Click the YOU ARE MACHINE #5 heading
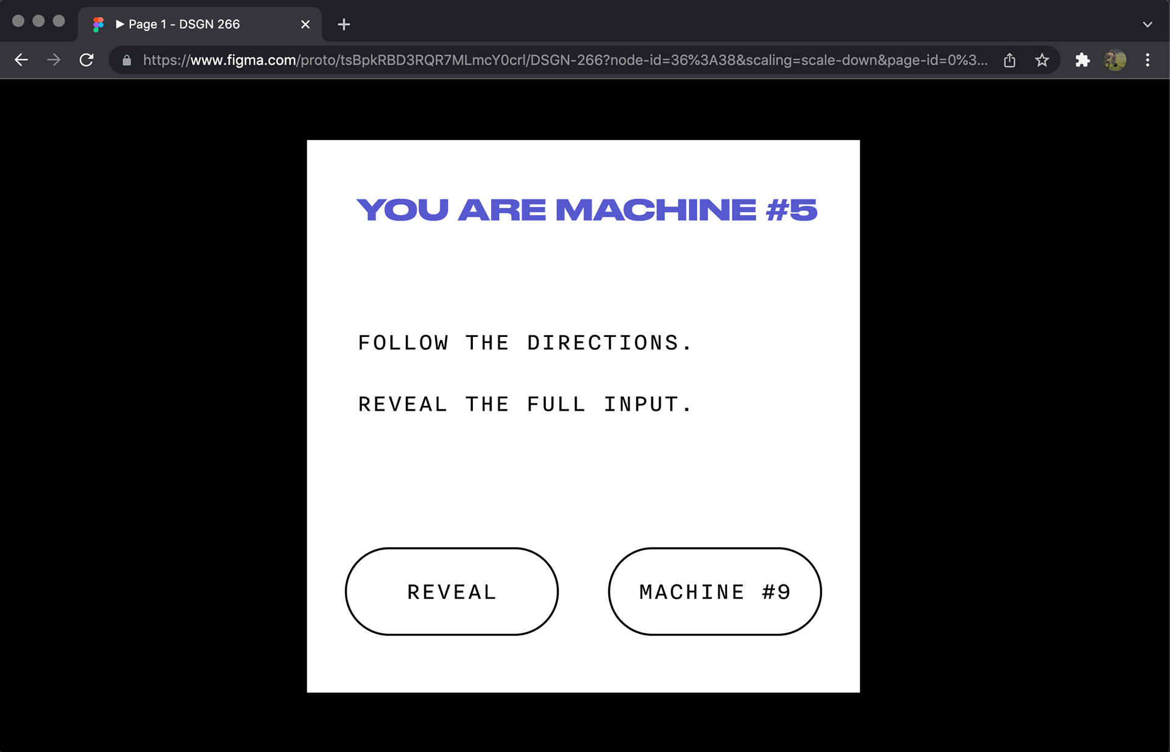 point(586,210)
